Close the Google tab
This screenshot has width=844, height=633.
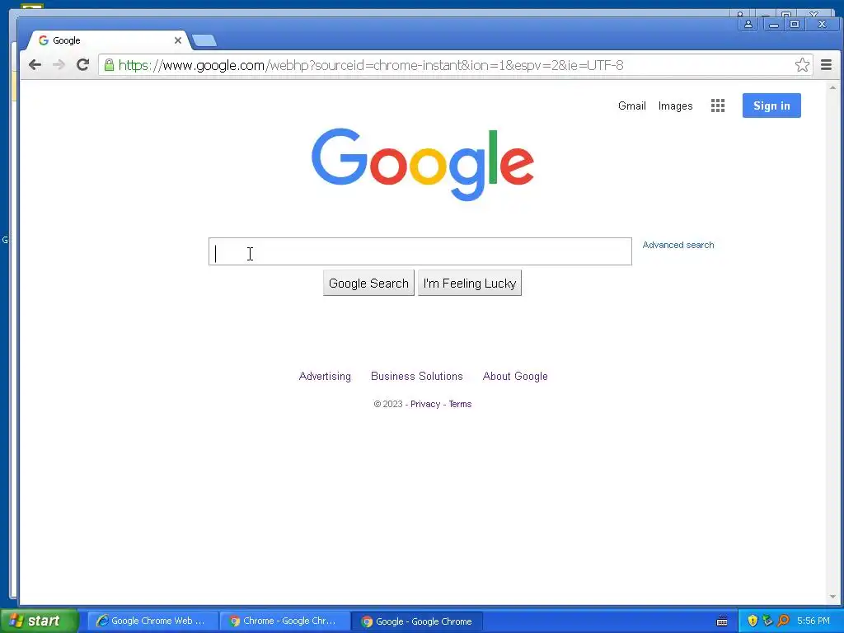(178, 40)
